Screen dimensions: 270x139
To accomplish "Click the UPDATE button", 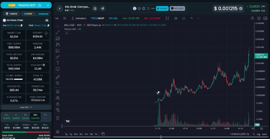I will [x=162, y=8].
